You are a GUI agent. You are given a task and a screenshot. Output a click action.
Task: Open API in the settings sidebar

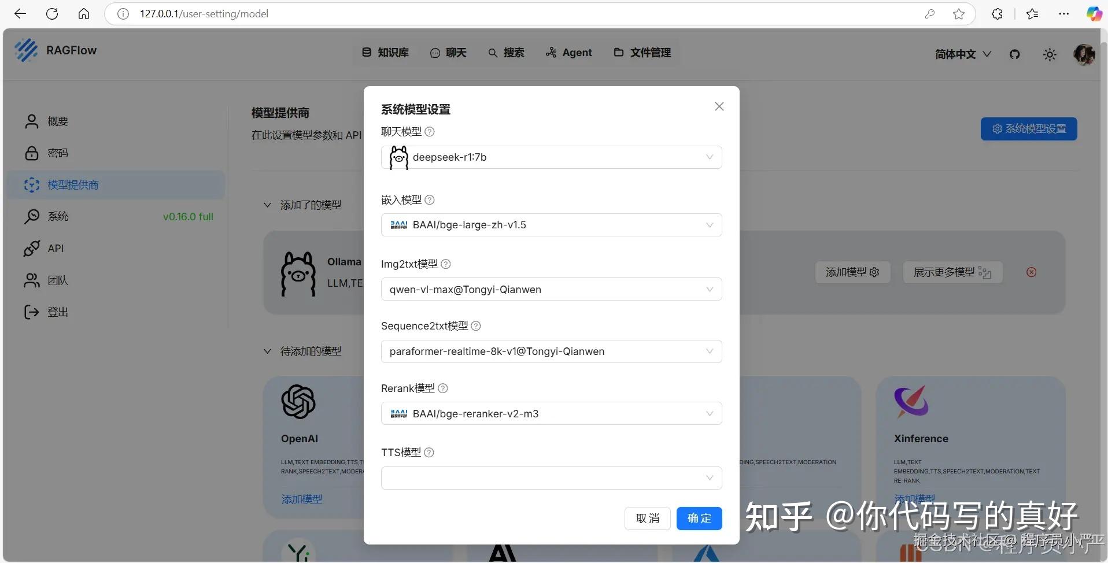116,249
